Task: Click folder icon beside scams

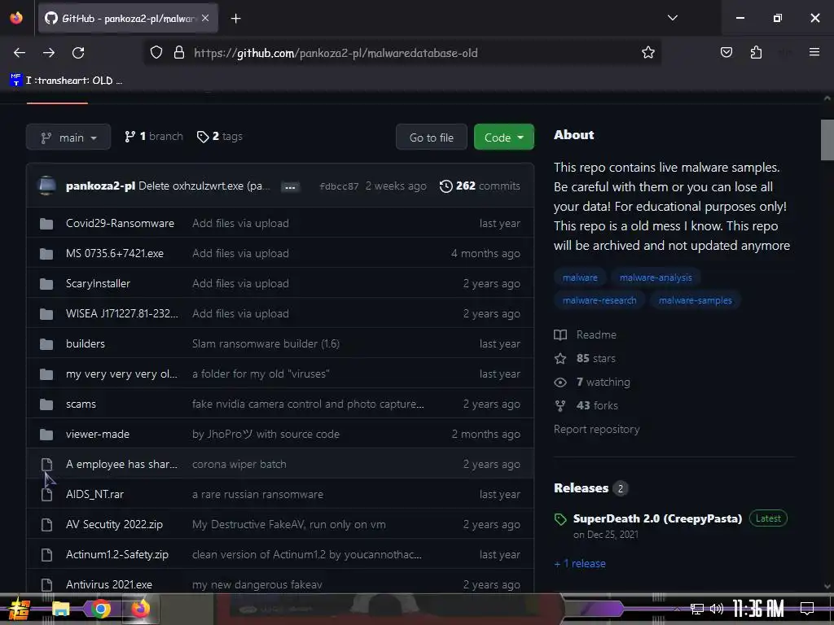Action: [x=46, y=404]
